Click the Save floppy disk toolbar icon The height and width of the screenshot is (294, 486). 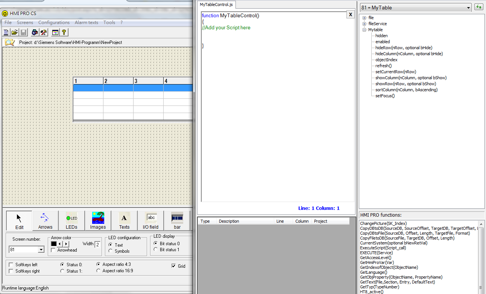(23, 32)
